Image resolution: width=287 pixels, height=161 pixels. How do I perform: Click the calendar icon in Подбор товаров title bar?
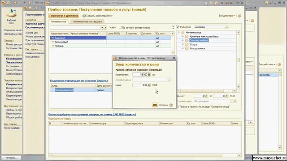216,3
